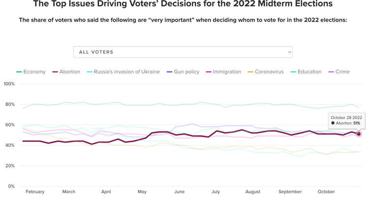Click the orange Coronavirus legend marker
Screen dimensions: 371x200
(250, 72)
